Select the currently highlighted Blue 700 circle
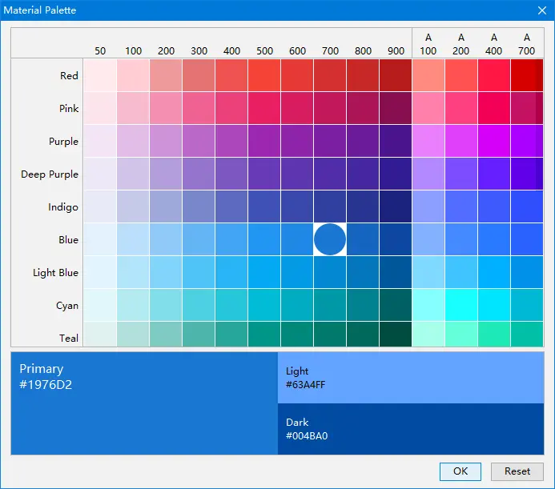Screen dimensions: 555x489 point(329,239)
